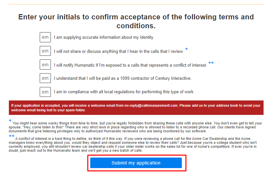
Task: Click single blue asterisk after 'calls that I review'
Action: [x=186, y=49]
